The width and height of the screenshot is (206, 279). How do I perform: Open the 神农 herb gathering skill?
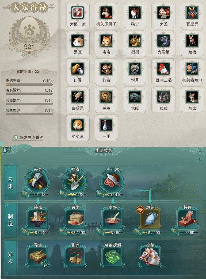point(75,181)
